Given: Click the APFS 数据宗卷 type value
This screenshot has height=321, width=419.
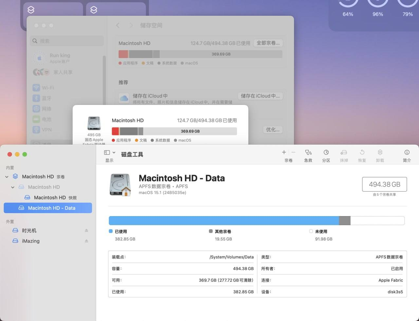Looking at the screenshot, I should [x=389, y=257].
